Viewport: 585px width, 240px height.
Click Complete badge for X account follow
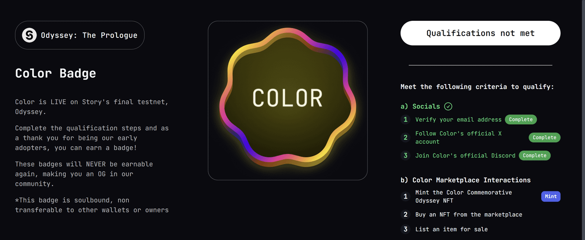click(x=545, y=137)
